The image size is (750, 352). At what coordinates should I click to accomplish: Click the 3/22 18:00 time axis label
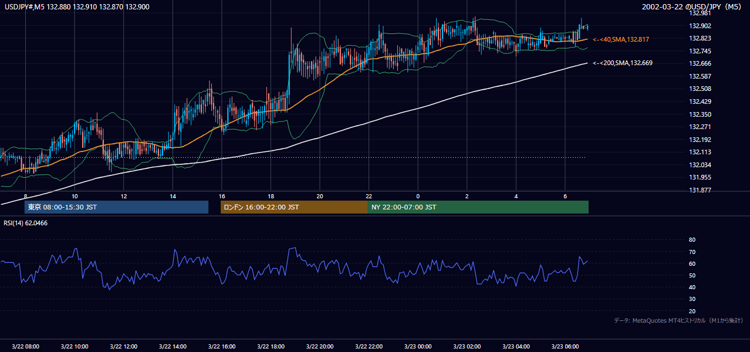(271, 347)
